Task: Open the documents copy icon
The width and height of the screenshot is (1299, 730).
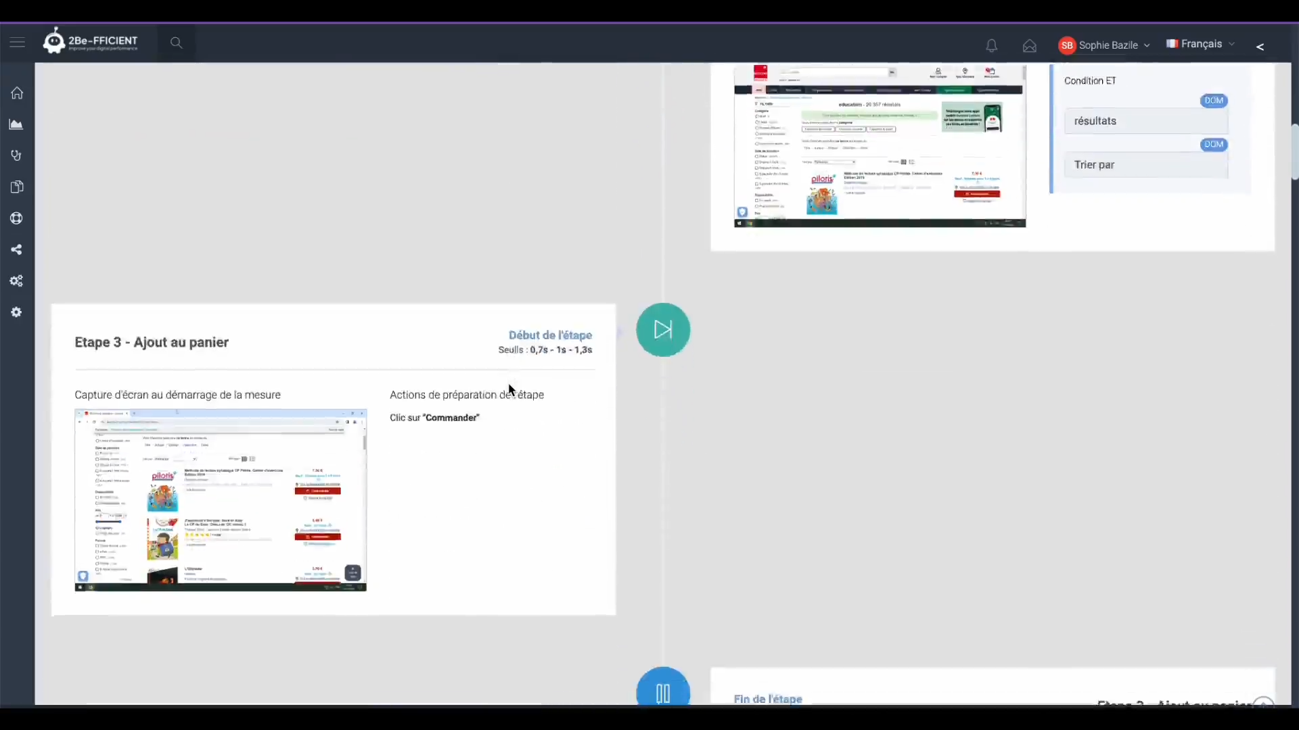Action: point(17,187)
